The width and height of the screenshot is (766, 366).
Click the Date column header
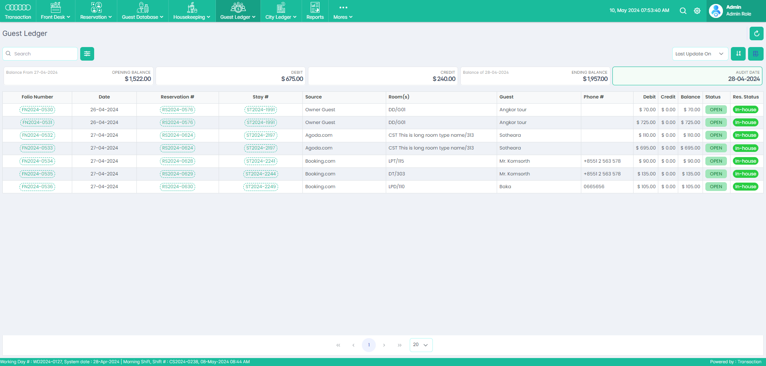[x=105, y=97]
